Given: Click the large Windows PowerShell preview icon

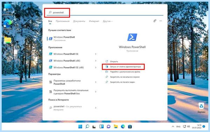Looking at the screenshot, I should (x=132, y=37).
